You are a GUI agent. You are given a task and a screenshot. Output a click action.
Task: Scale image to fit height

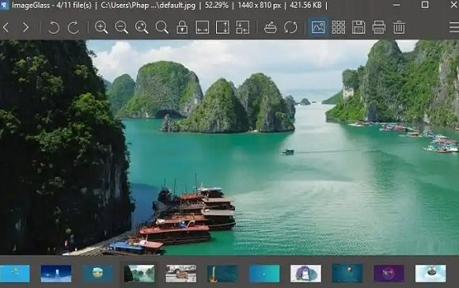(x=222, y=28)
